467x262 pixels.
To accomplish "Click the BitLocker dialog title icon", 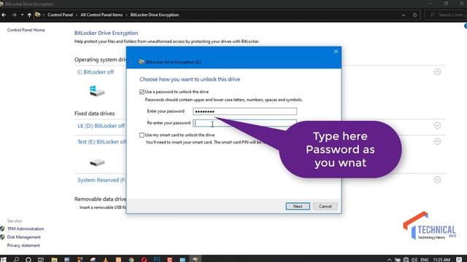I will (x=142, y=62).
